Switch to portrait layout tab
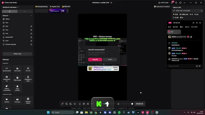The width and height of the screenshot is (205, 115). [10, 11]
